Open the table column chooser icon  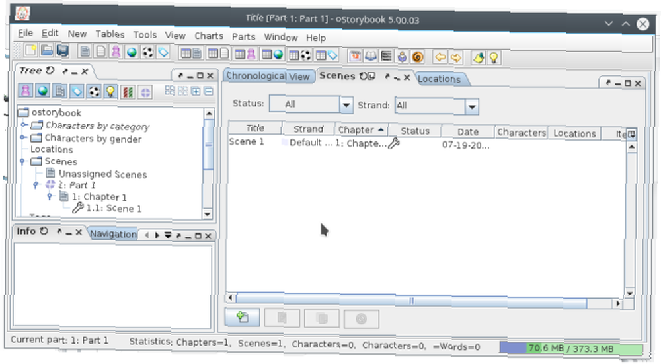coord(631,134)
